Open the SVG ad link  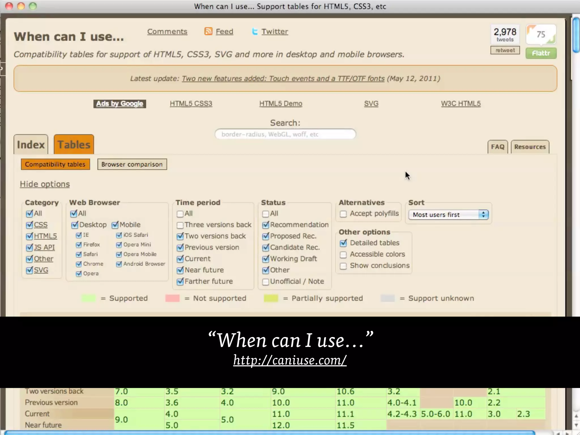click(371, 104)
